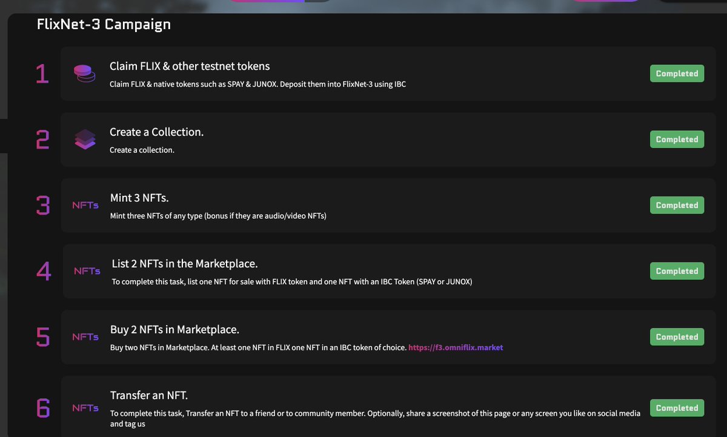Select the 'Claim FLIX & other testnet tokens' title
The height and width of the screenshot is (437, 727).
(190, 66)
